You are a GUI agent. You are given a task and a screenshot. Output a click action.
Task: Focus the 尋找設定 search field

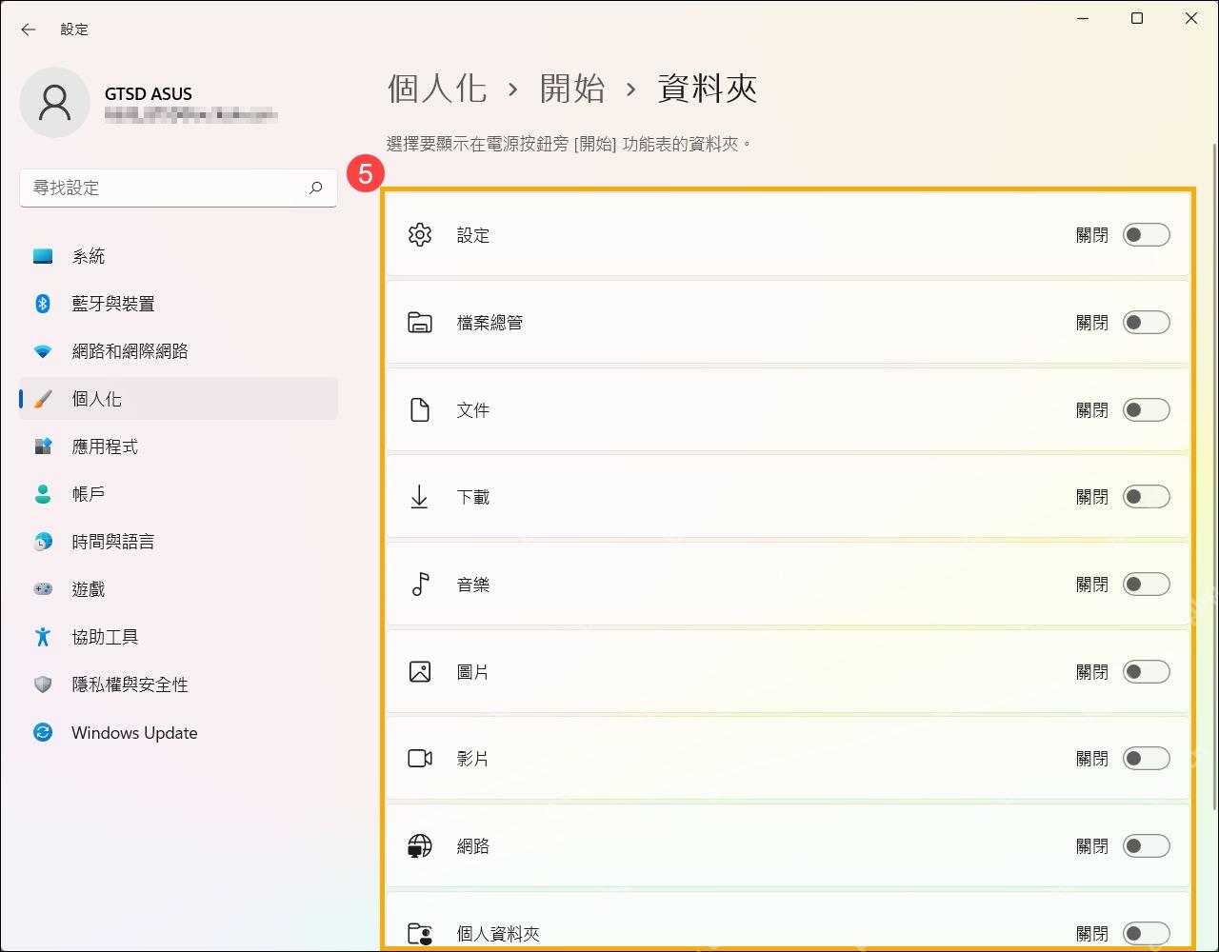pos(178,188)
